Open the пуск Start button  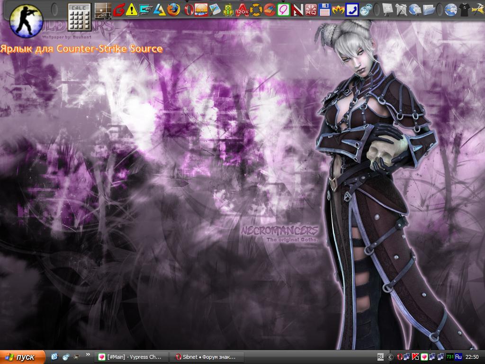[22, 357]
